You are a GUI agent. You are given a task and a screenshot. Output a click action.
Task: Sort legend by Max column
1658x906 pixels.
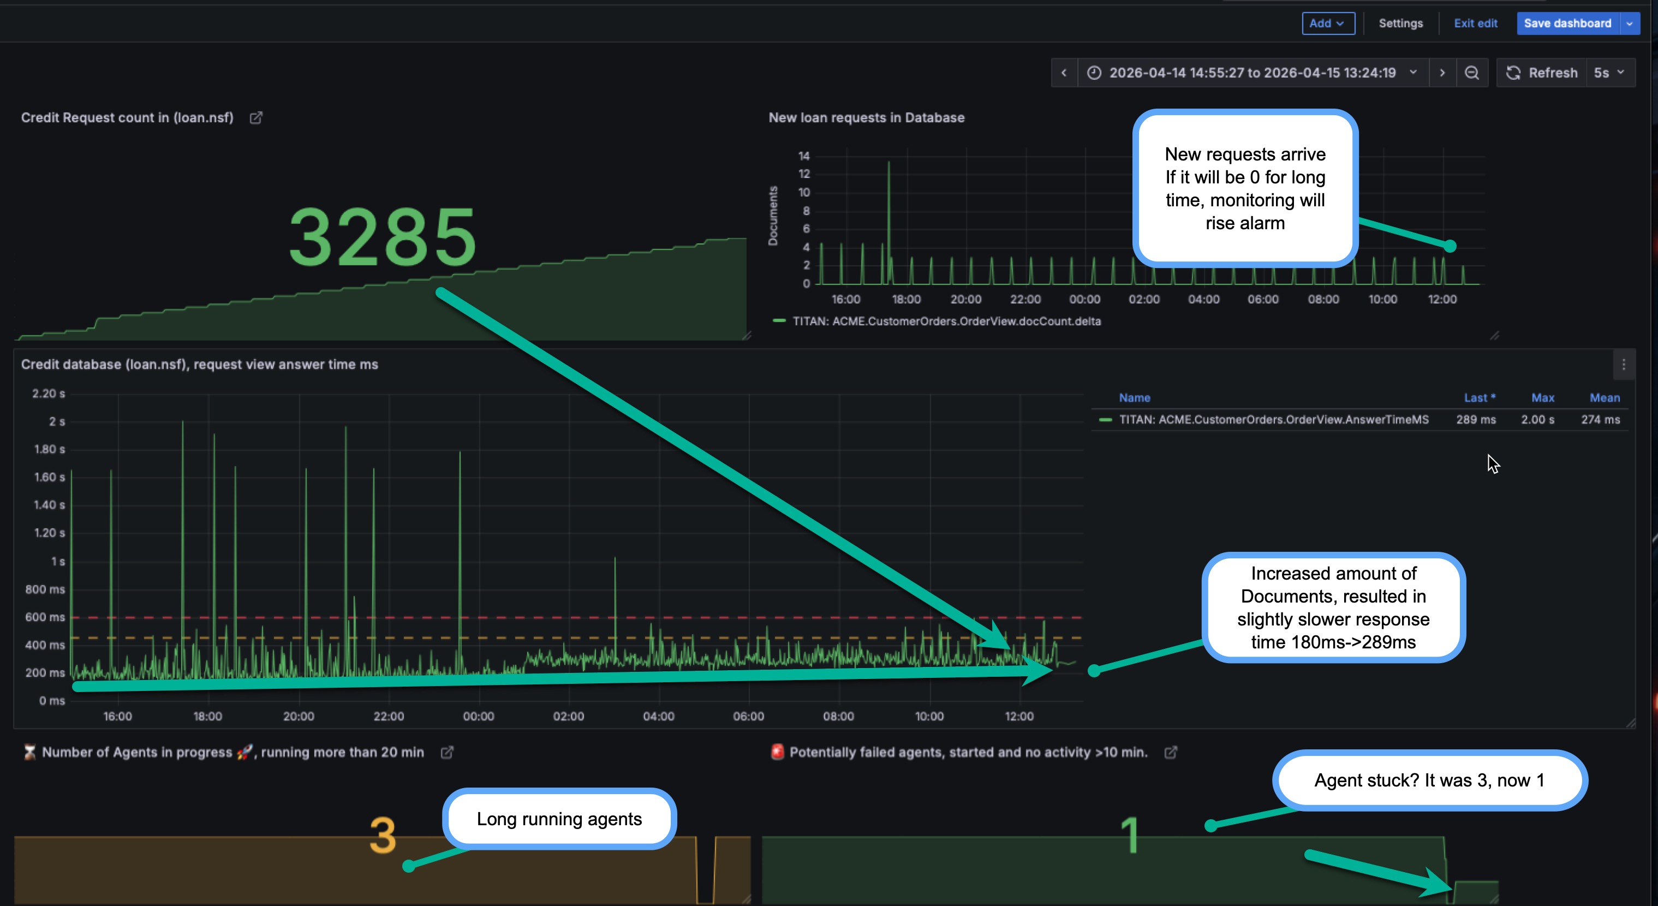pos(1542,398)
